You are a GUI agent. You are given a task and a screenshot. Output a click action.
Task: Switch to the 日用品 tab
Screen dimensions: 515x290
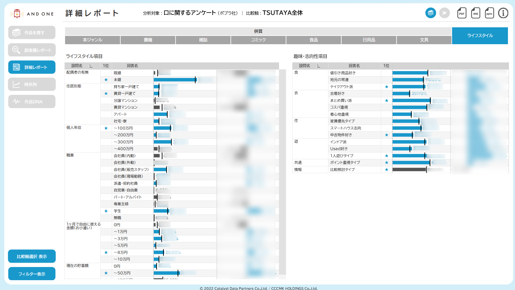pyautogui.click(x=369, y=40)
